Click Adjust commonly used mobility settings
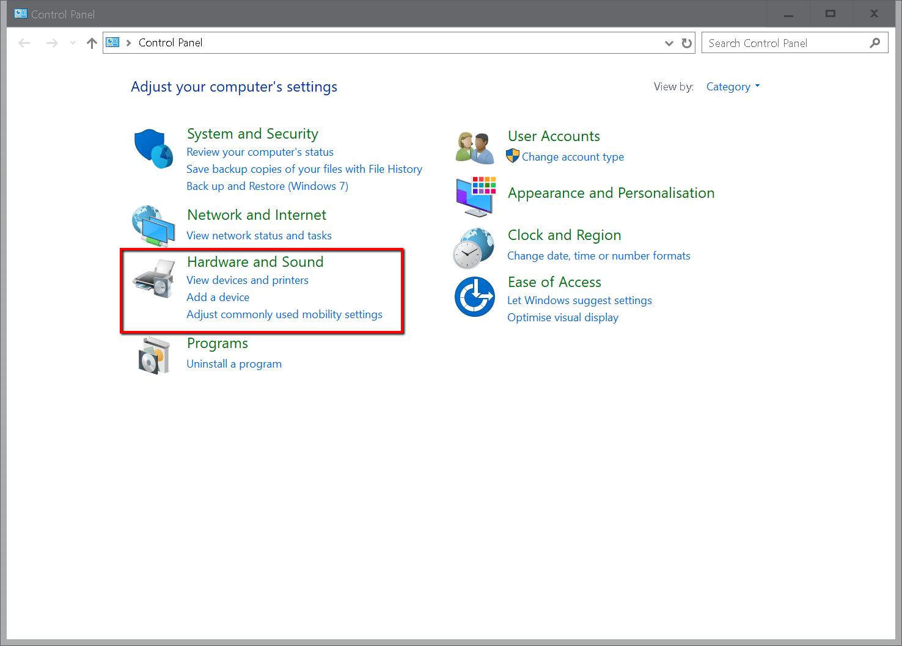Viewport: 902px width, 646px height. point(284,314)
